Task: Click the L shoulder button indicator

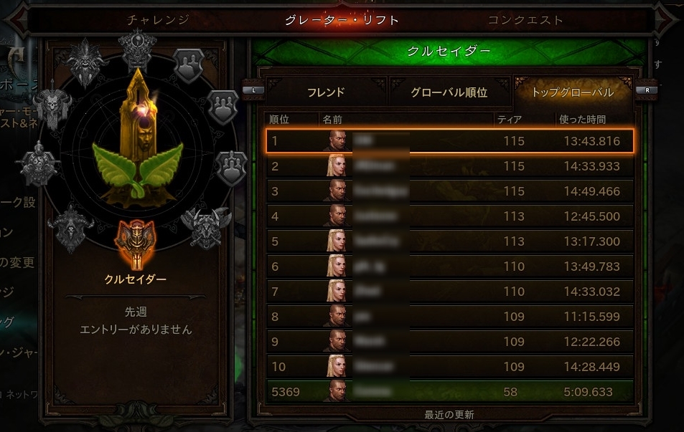Action: 254,90
